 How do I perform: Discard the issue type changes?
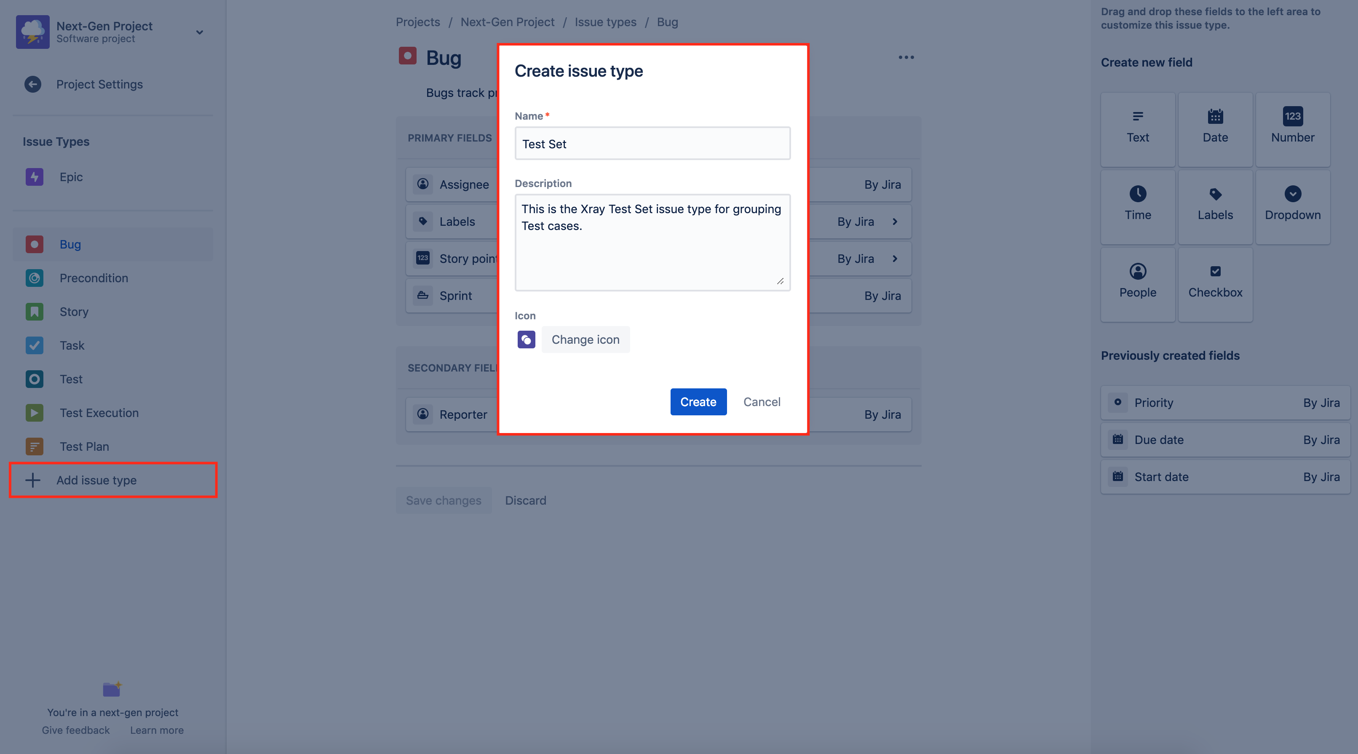[x=526, y=500]
